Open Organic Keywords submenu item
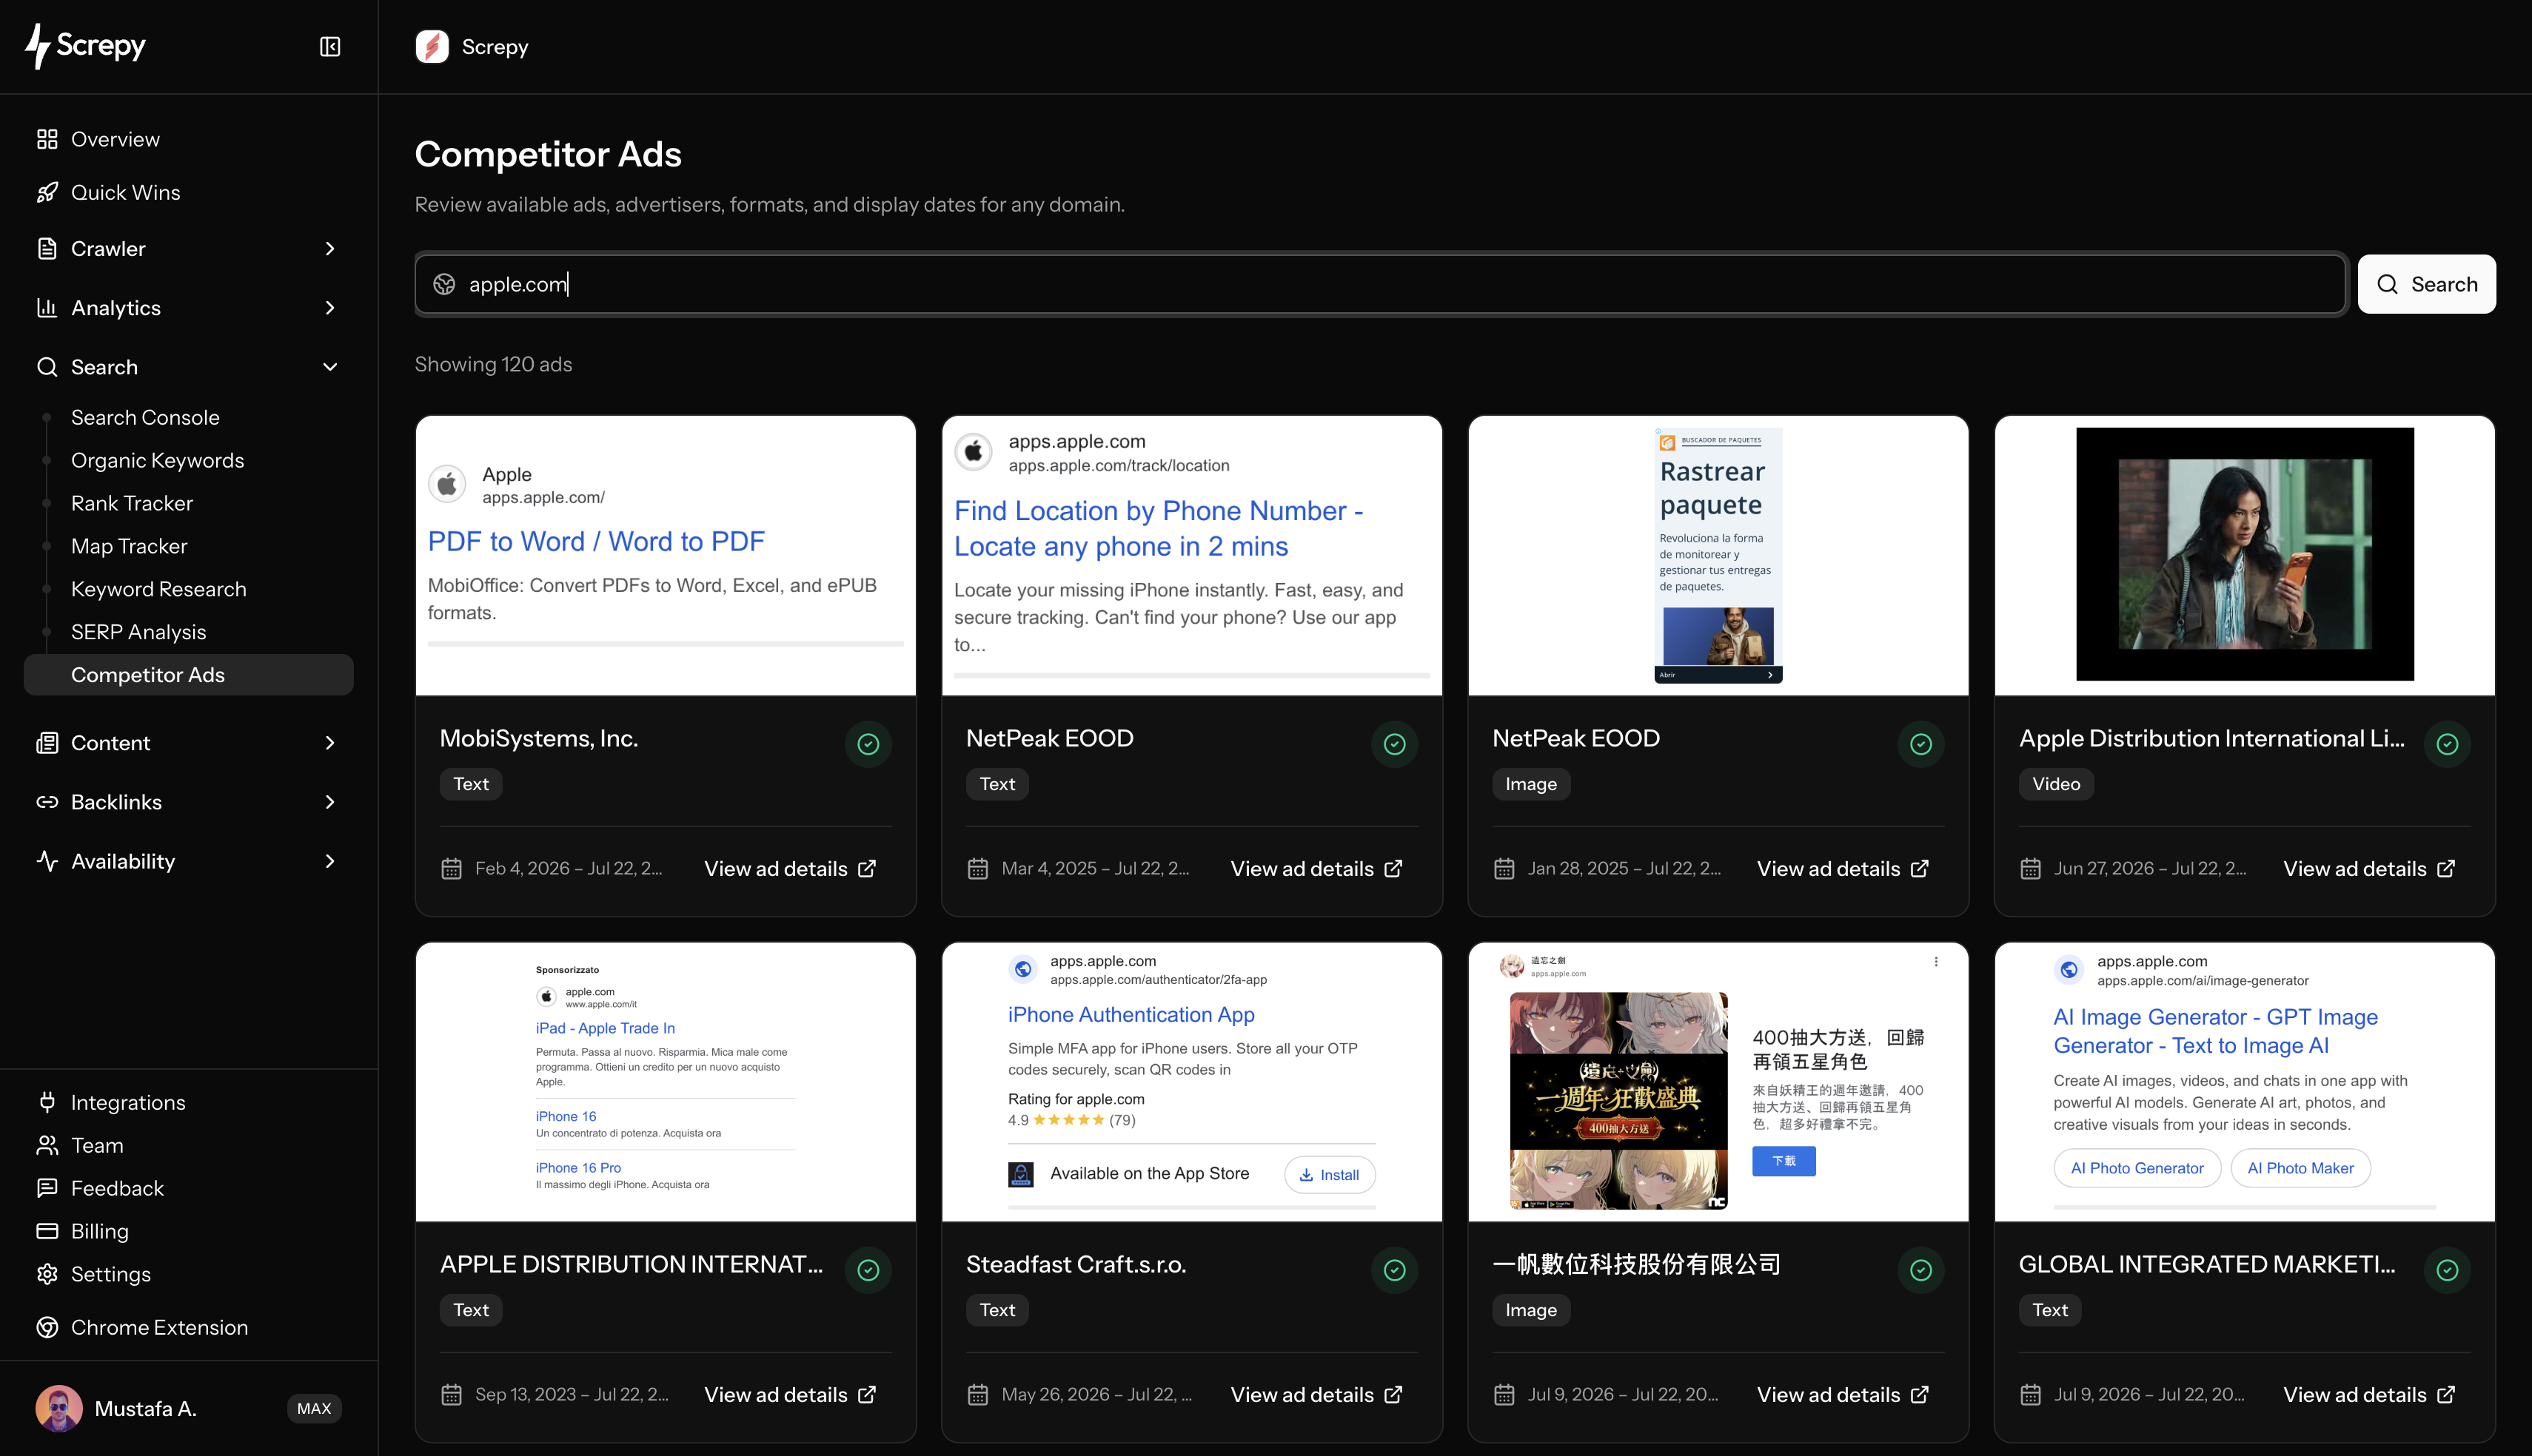Viewport: 2532px width, 1456px height. (157, 460)
